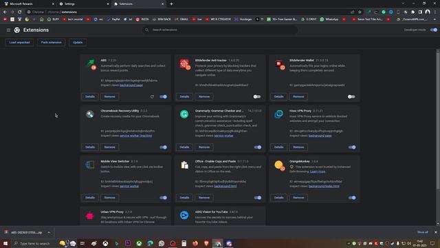Screen dimensions: 440x248
Task: Open the WhatsApp bookmark
Action: [329, 19]
